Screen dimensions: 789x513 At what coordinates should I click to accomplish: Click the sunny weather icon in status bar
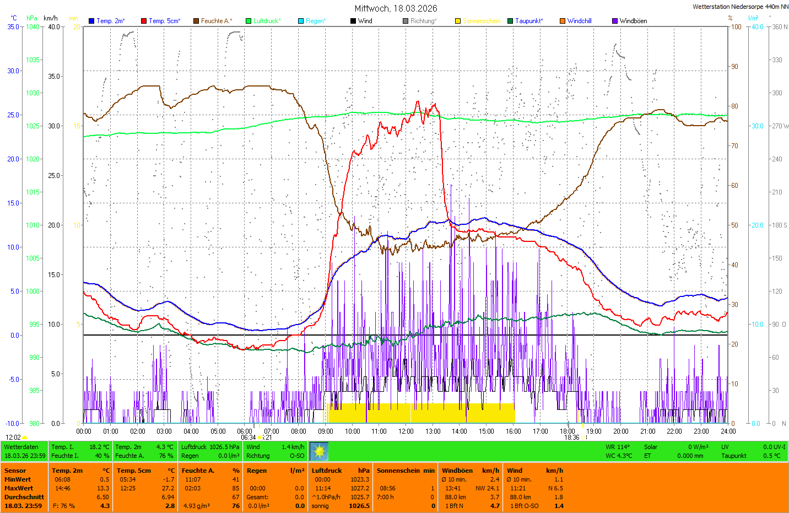(x=319, y=451)
